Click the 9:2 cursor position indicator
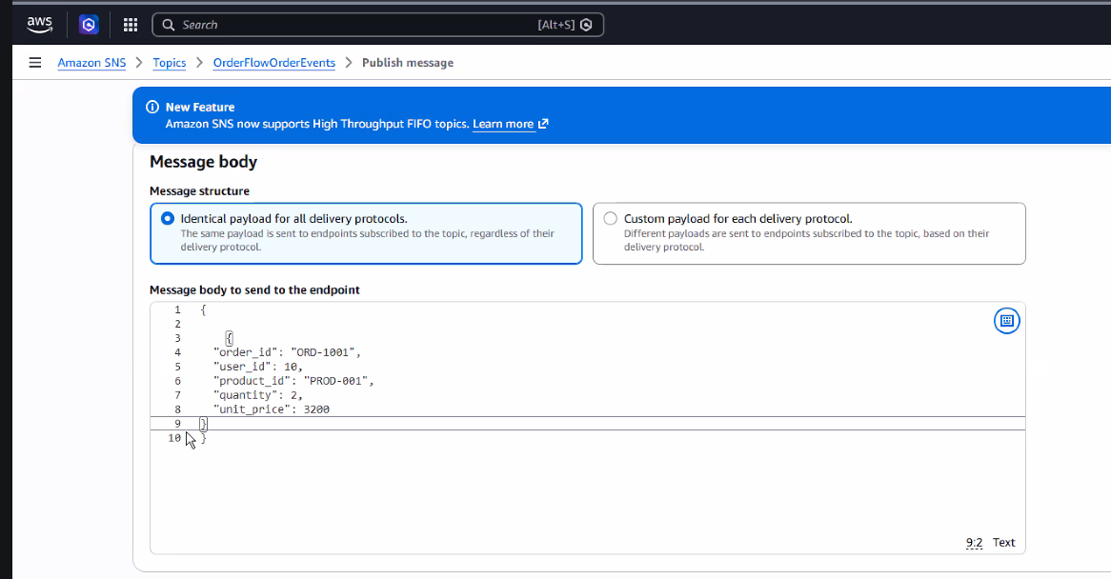The width and height of the screenshot is (1111, 579). (974, 543)
